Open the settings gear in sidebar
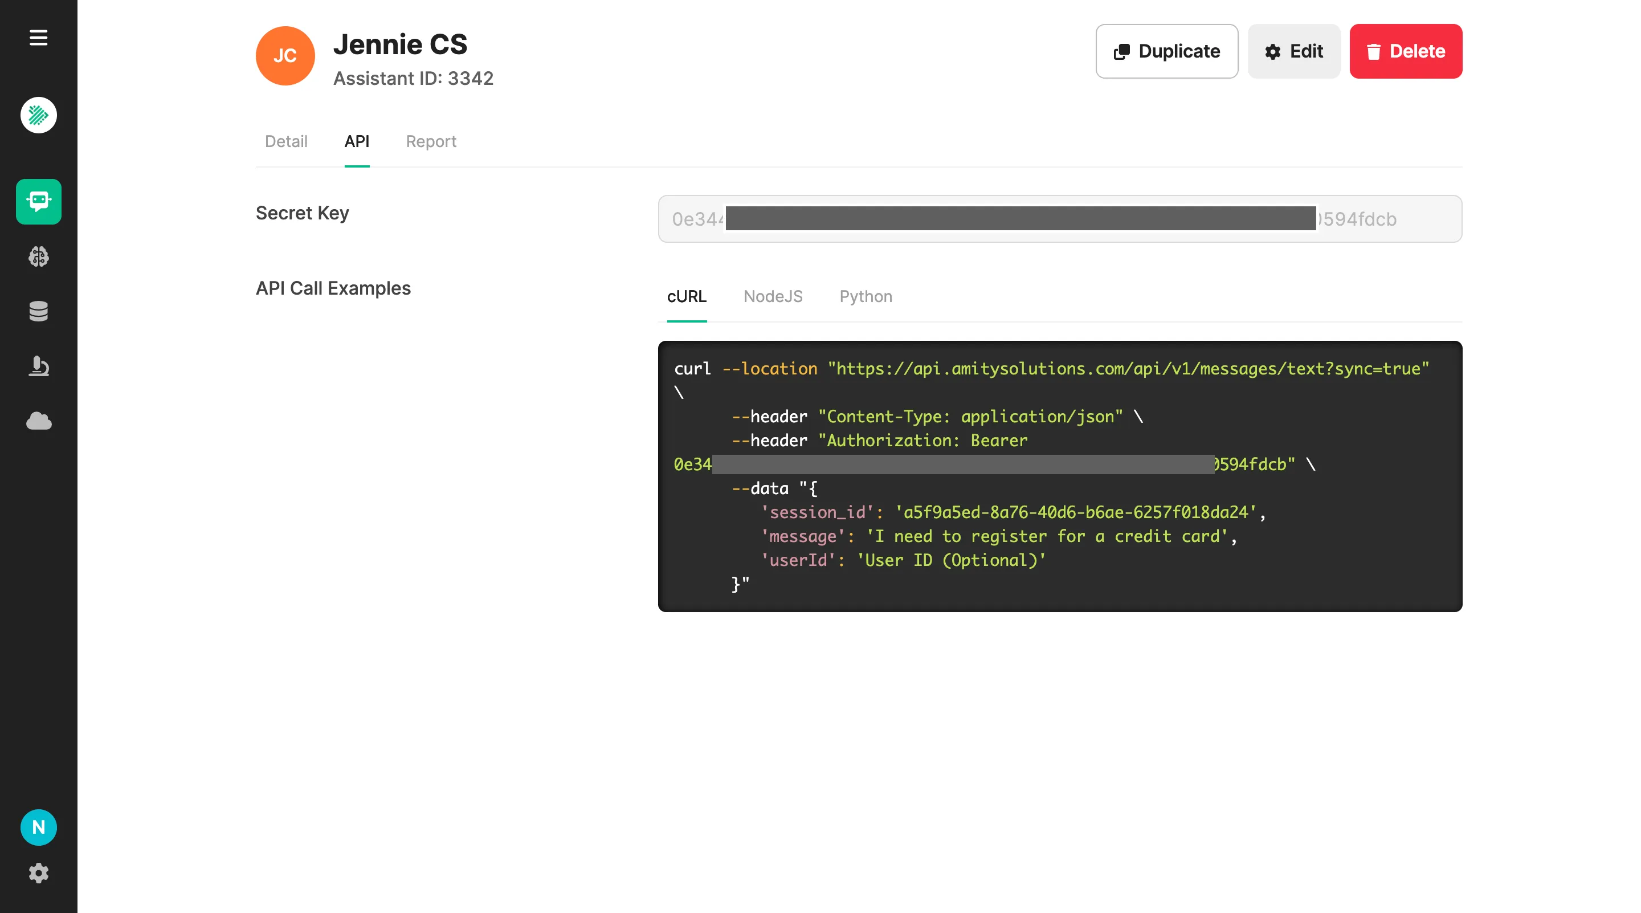The width and height of the screenshot is (1641, 913). pos(38,873)
